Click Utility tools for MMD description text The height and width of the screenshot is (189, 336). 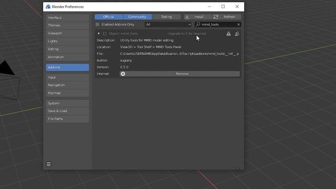147,40
